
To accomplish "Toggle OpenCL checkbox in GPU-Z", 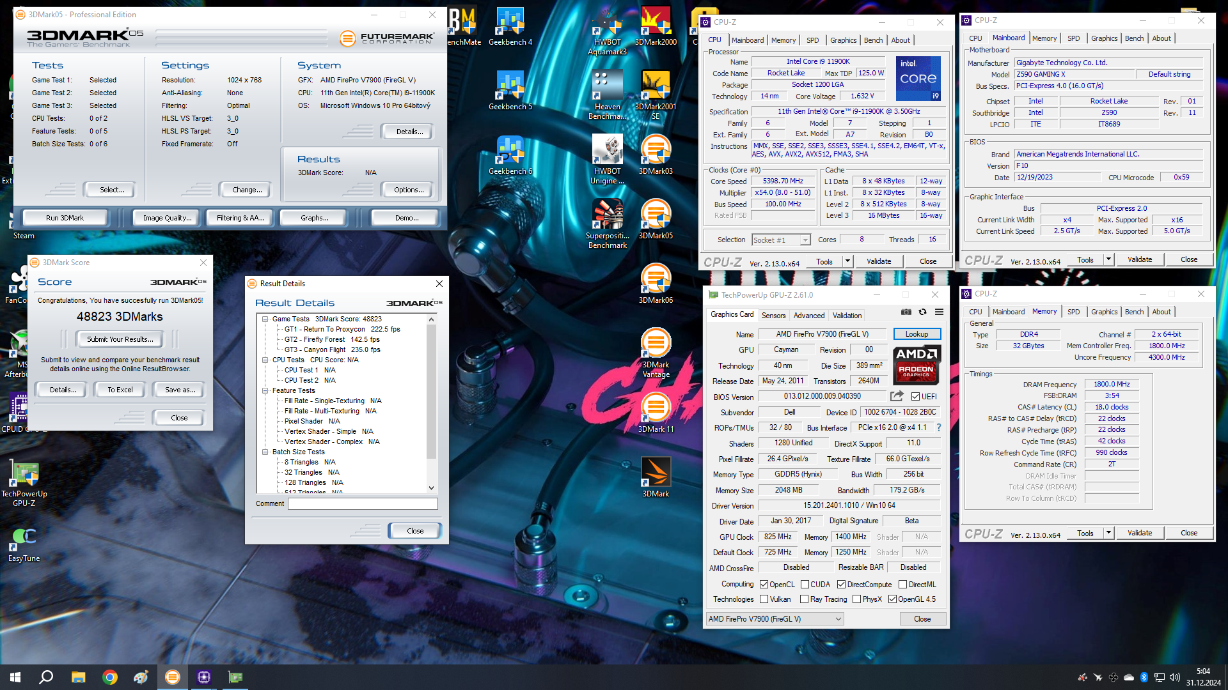I will [x=764, y=585].
